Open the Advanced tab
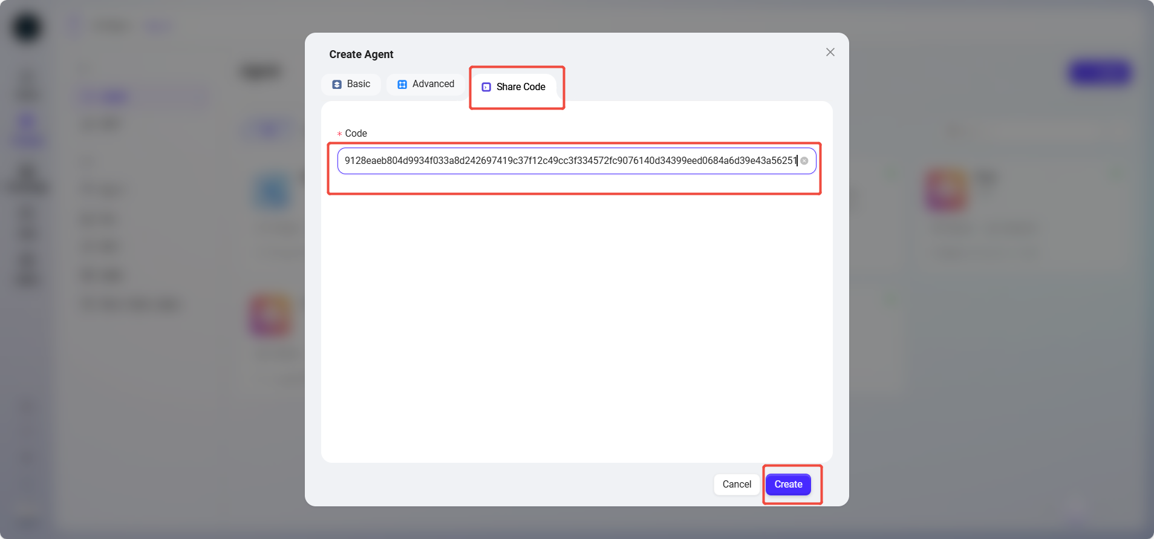The height and width of the screenshot is (539, 1154). (x=426, y=84)
